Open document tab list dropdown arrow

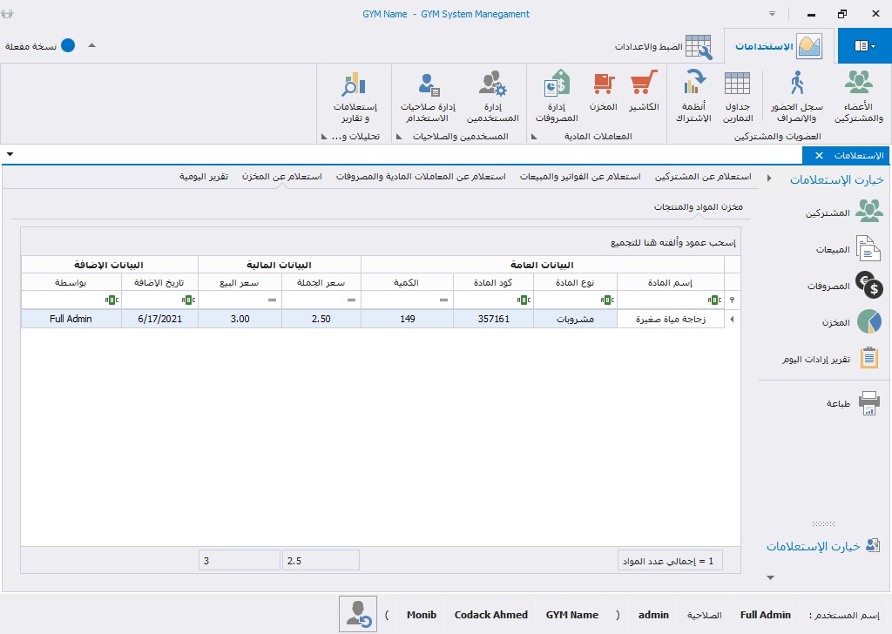point(10,154)
